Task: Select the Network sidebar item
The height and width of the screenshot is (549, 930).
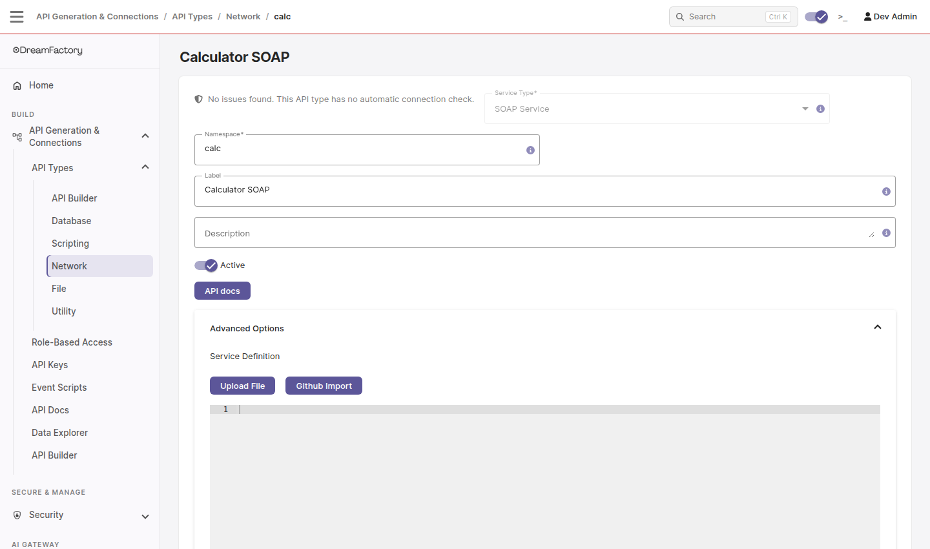Action: (99, 266)
